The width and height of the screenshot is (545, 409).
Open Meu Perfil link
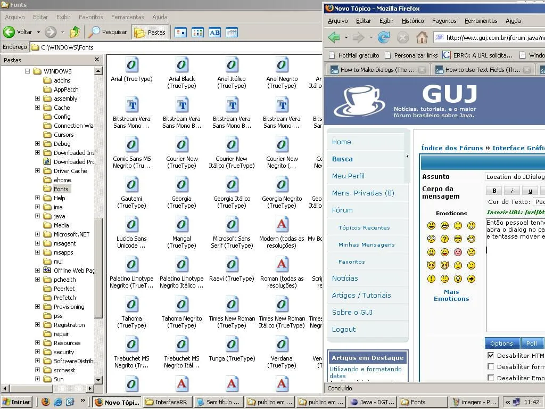(348, 176)
